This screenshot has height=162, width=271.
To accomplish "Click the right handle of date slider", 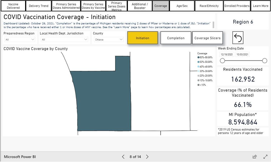I will [x=264, y=61].
